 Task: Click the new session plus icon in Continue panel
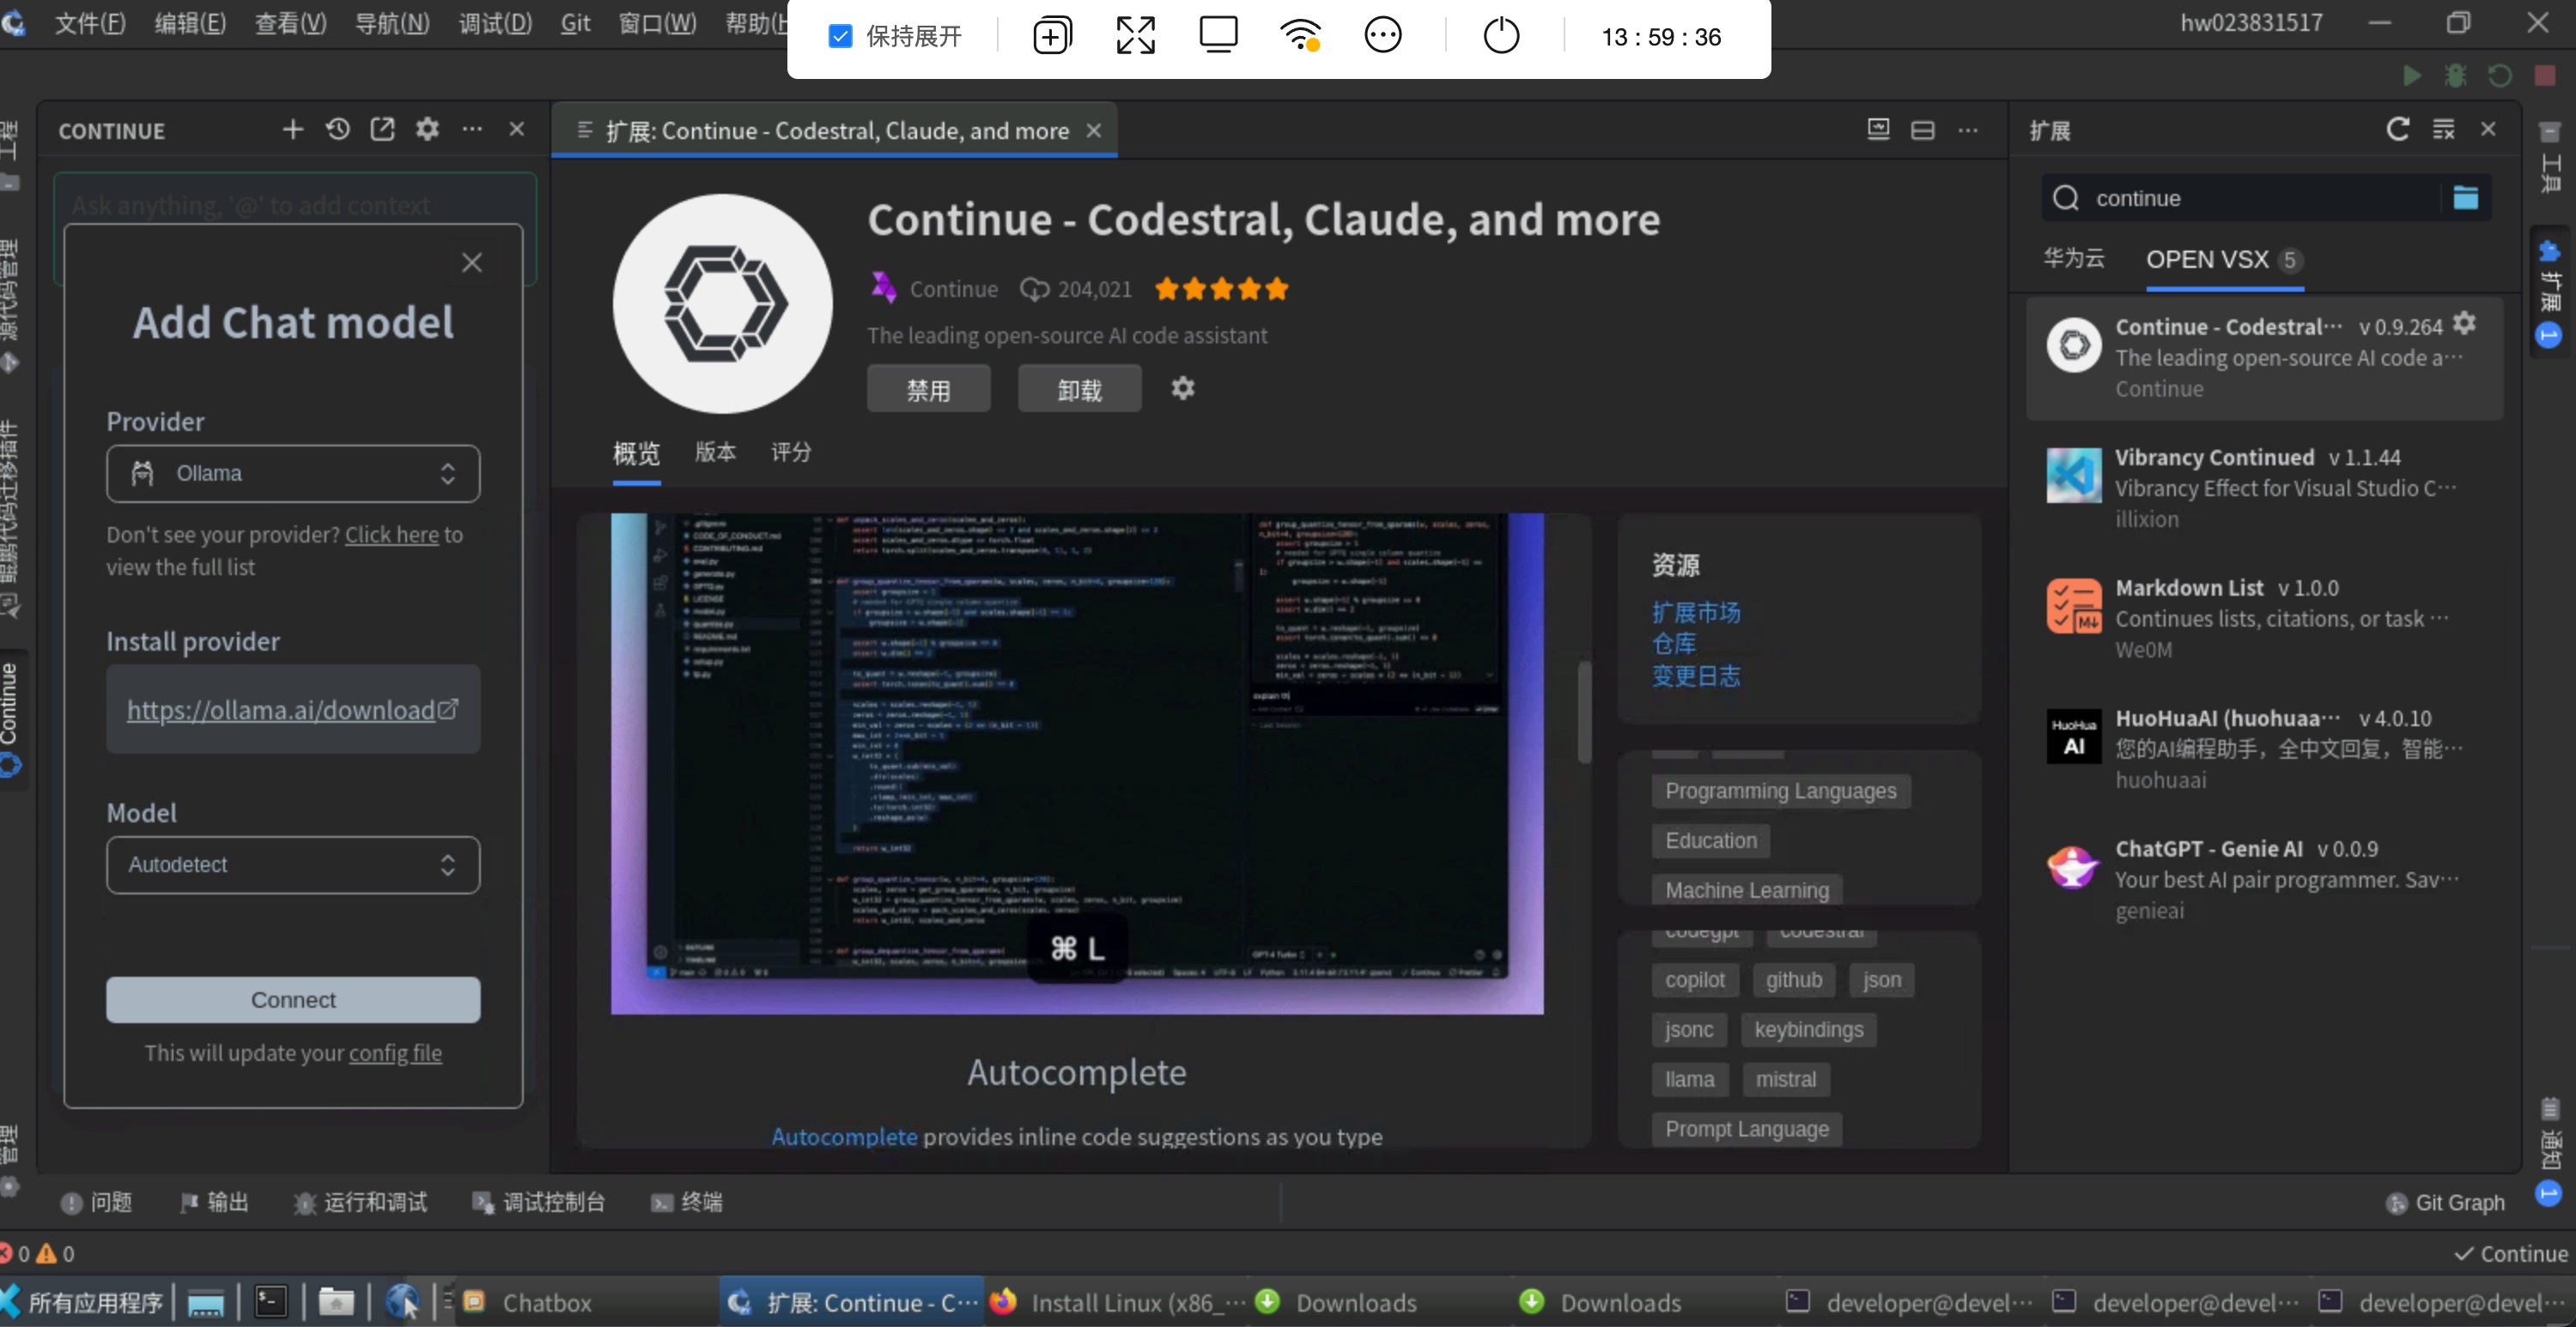292,129
